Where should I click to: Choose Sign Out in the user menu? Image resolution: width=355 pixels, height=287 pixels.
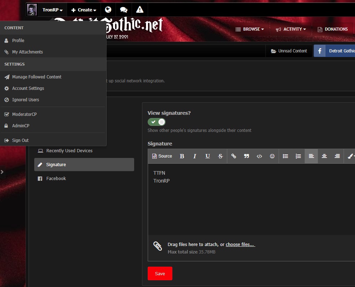pyautogui.click(x=20, y=140)
